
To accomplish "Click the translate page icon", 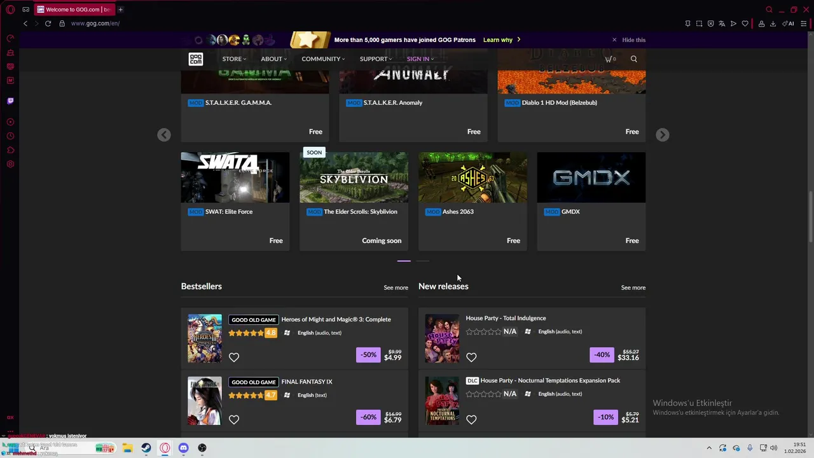I will (722, 24).
